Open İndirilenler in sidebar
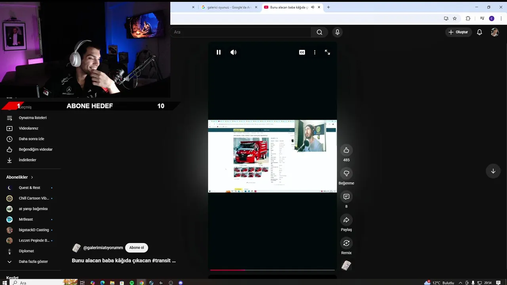The image size is (507, 285). point(31,160)
